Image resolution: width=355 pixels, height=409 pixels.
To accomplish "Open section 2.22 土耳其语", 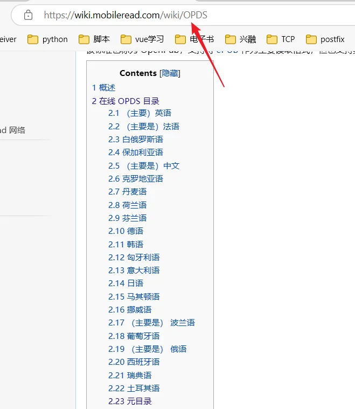I will tap(134, 389).
